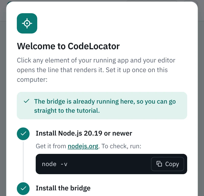Click the checkmark in the bridge running banner

pyautogui.click(x=27, y=101)
